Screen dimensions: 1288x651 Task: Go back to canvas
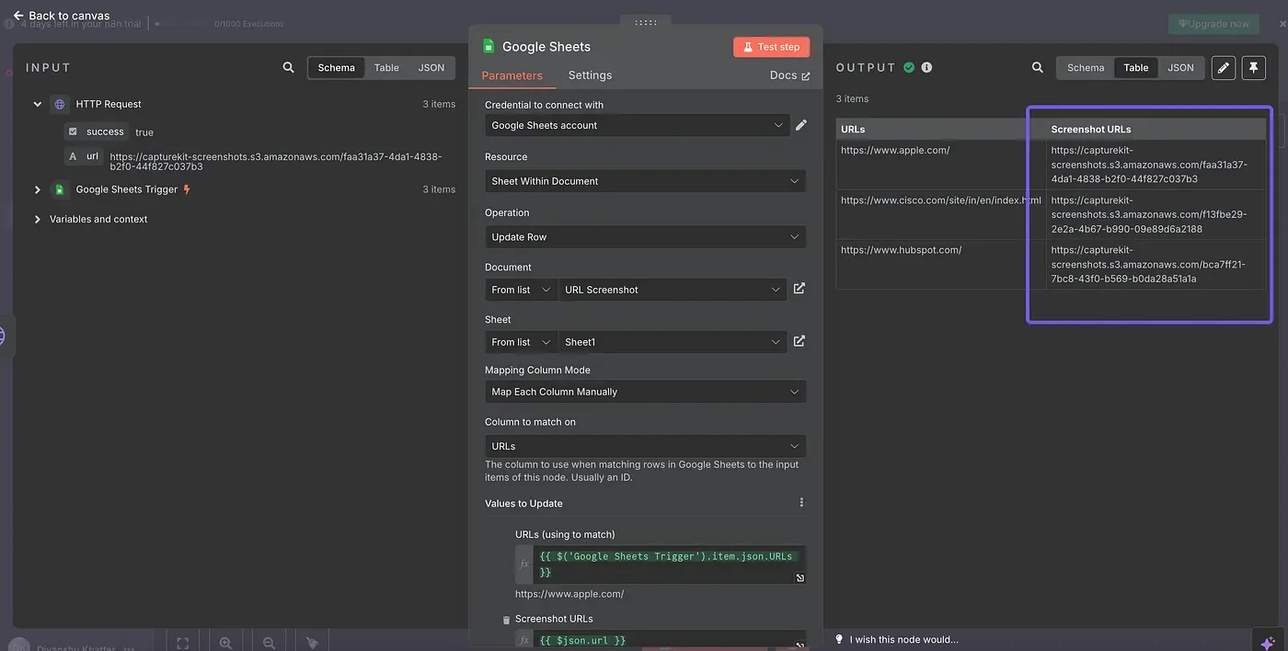pos(61,16)
